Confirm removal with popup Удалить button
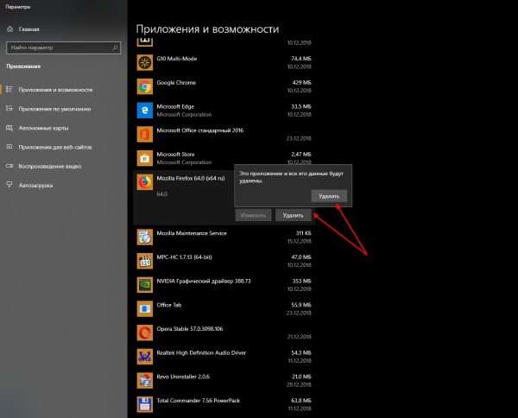The image size is (518, 418). (x=329, y=196)
